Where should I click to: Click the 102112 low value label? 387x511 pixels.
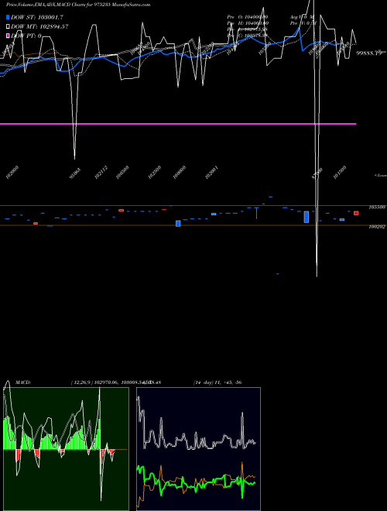(101, 173)
